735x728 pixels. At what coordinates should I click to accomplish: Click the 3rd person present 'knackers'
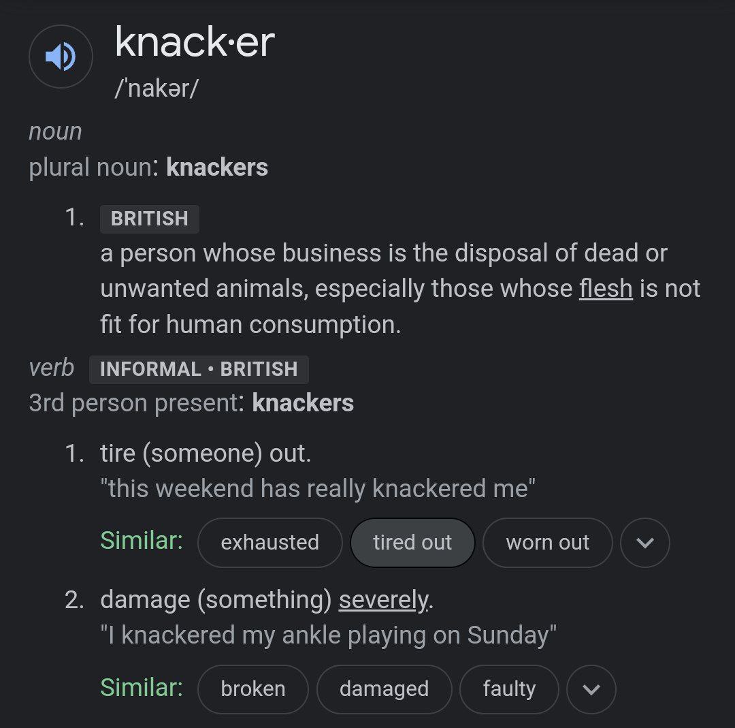coord(303,403)
